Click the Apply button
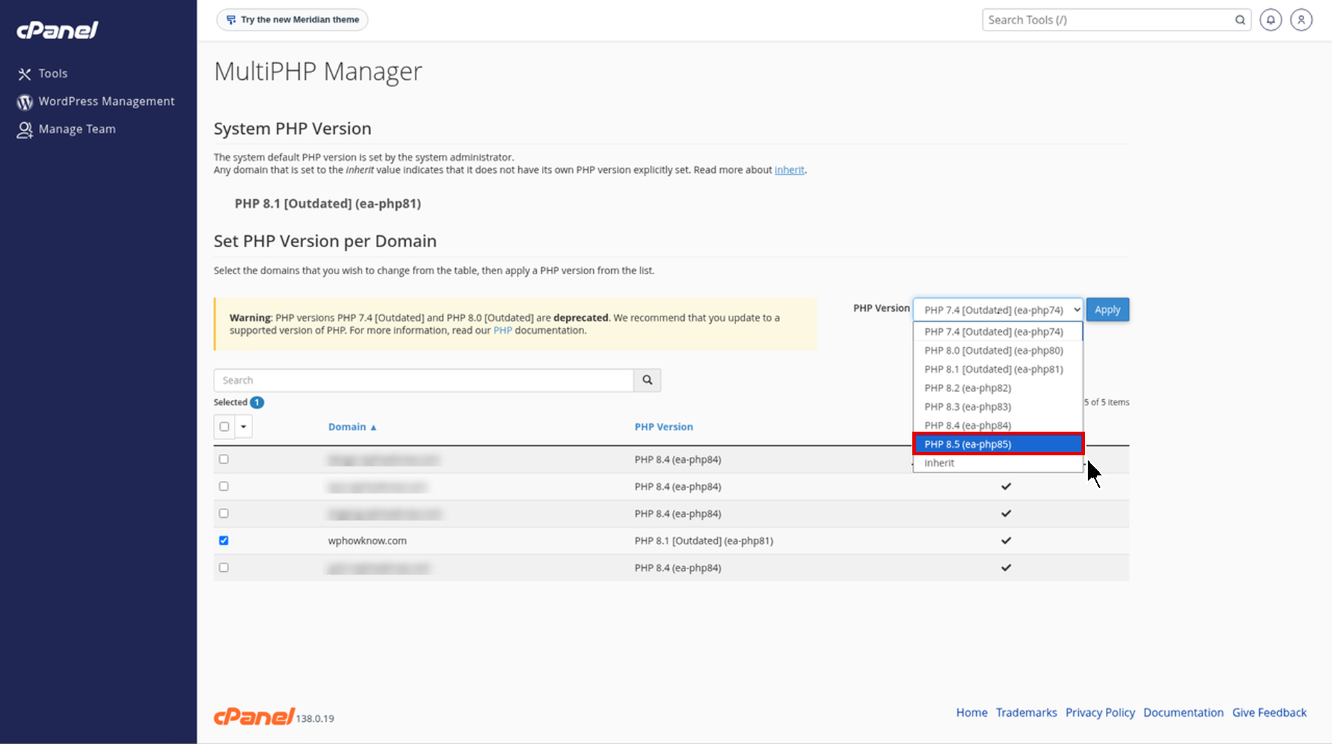This screenshot has width=1332, height=744. [1107, 310]
